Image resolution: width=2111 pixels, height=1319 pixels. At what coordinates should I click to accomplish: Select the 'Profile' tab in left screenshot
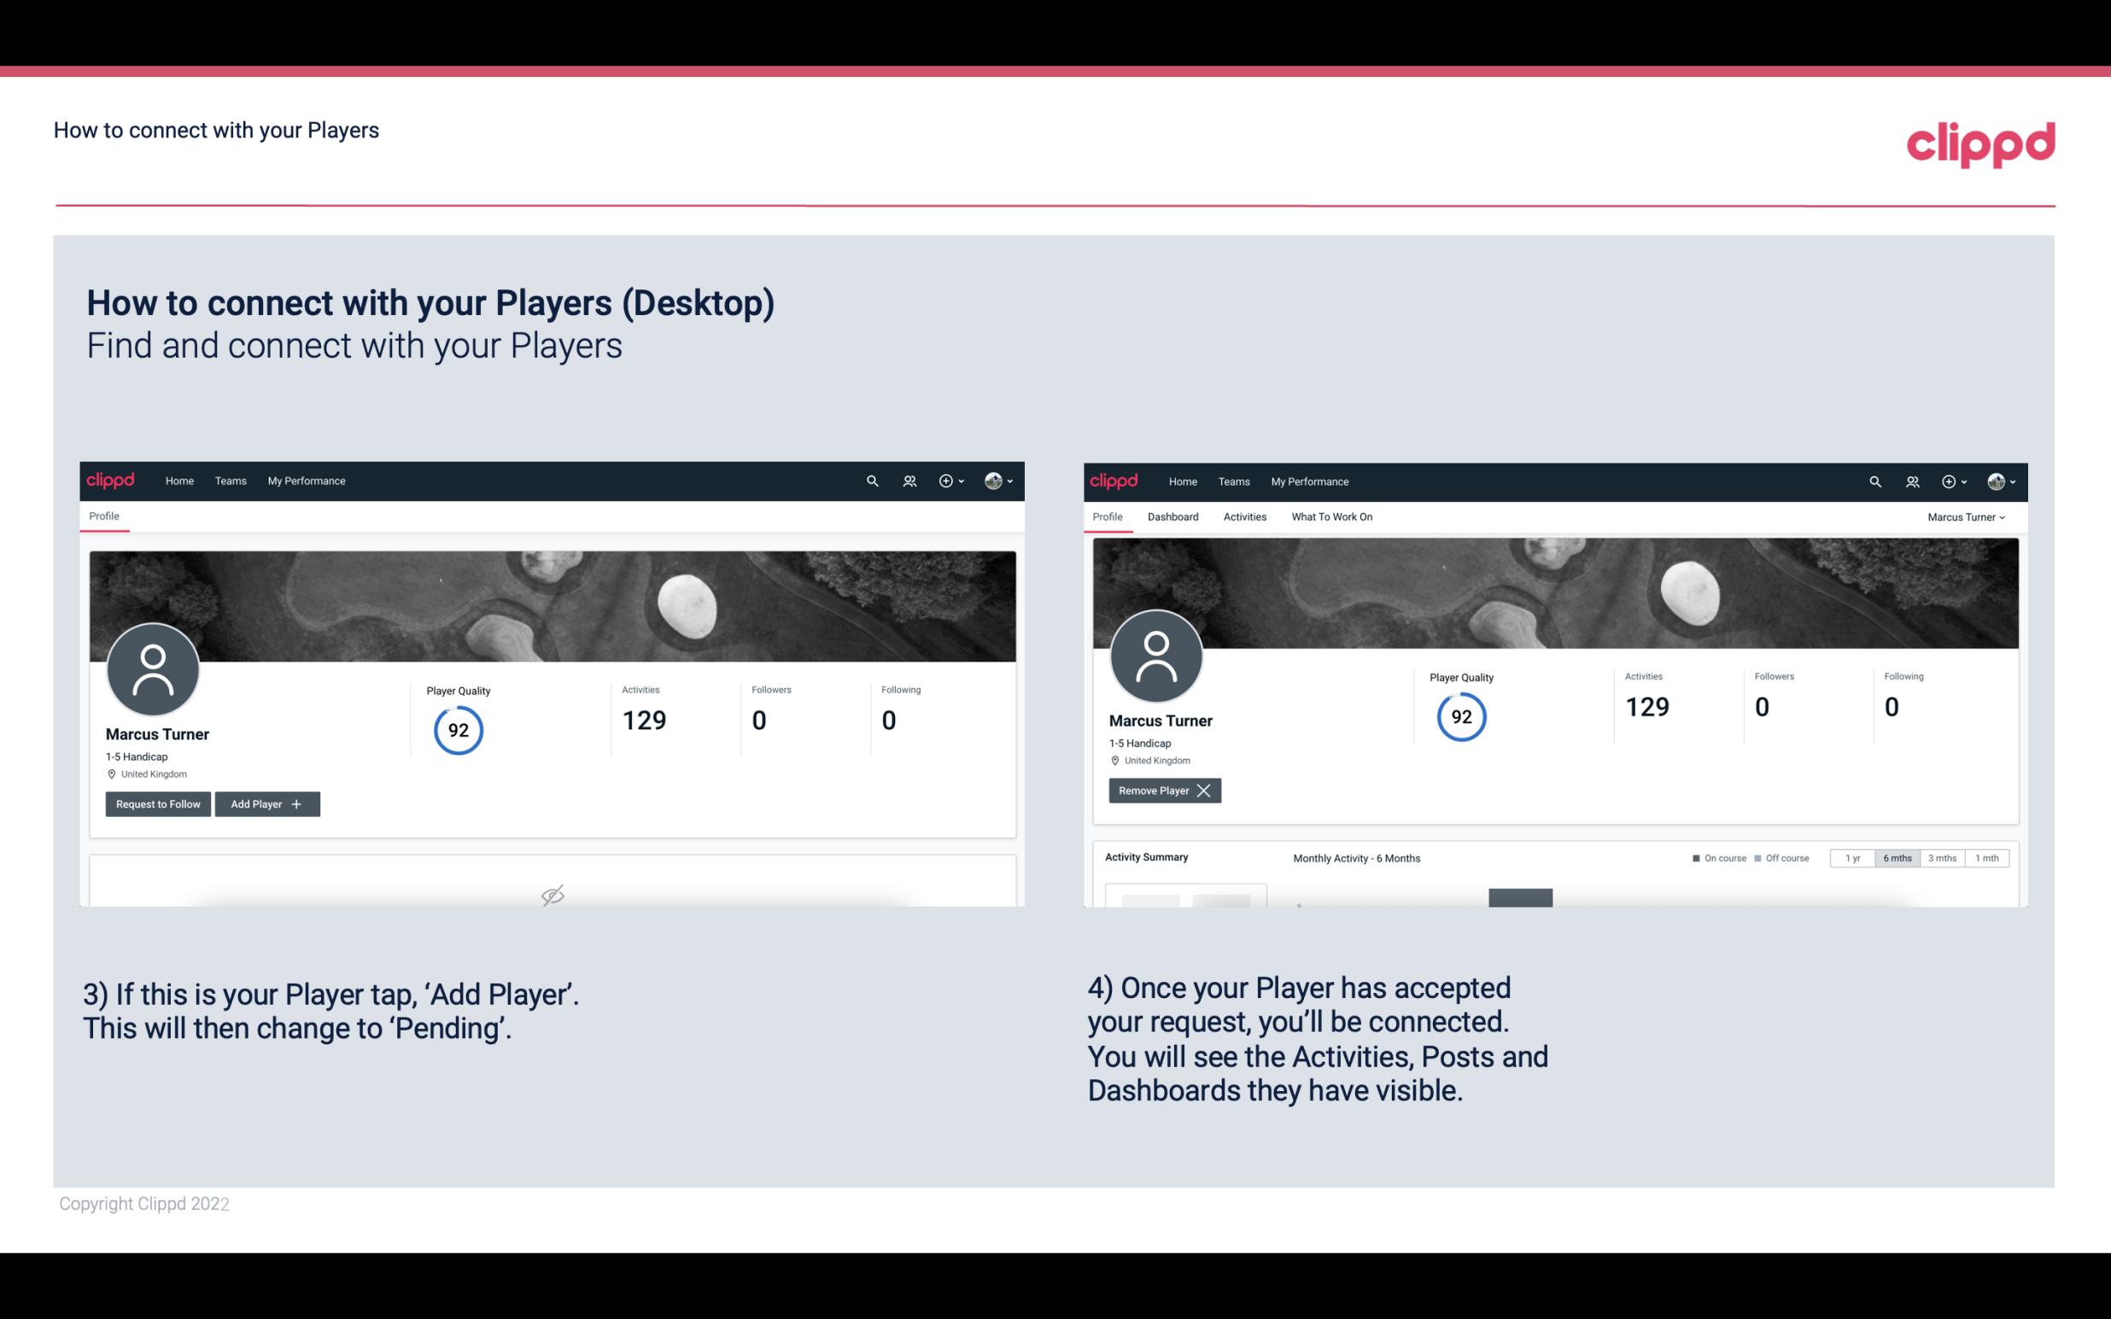[x=103, y=517]
